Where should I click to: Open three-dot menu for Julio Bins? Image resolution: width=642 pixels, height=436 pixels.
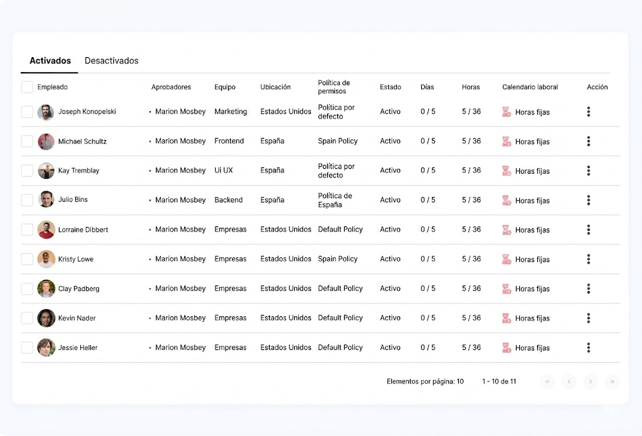tap(588, 200)
